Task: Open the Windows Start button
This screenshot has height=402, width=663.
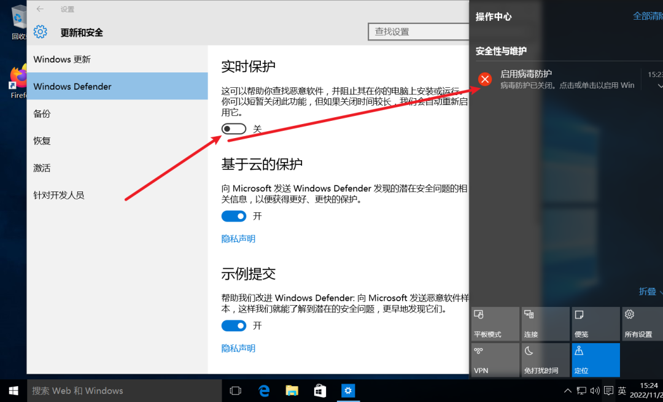Action: tap(14, 391)
